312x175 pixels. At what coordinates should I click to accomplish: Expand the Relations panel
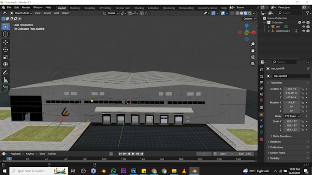click(275, 142)
